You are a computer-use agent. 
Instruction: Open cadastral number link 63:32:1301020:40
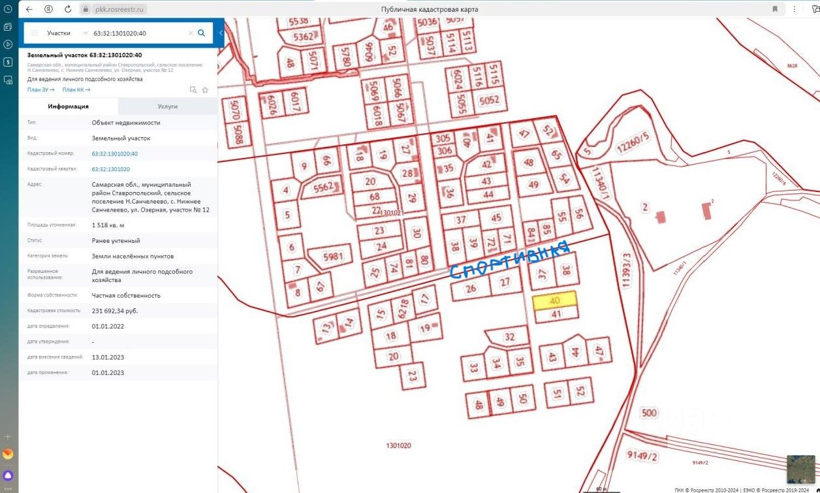115,154
